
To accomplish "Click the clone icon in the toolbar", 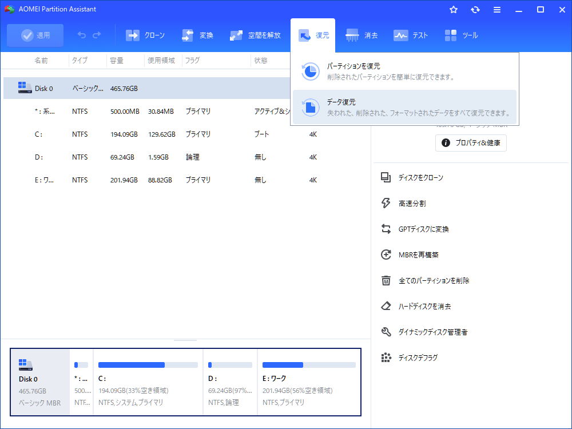I will (x=133, y=35).
